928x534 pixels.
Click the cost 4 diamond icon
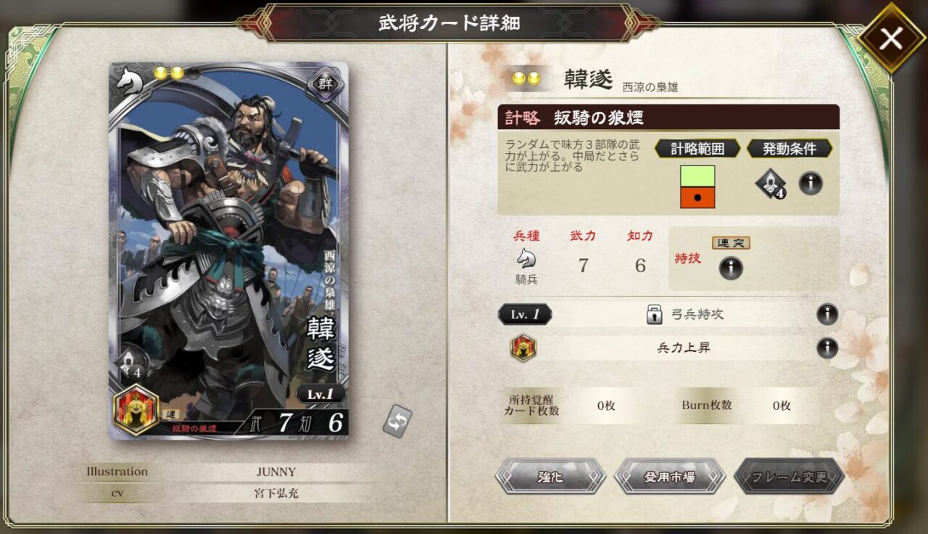(771, 184)
